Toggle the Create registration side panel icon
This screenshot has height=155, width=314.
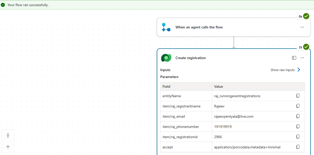294,58
